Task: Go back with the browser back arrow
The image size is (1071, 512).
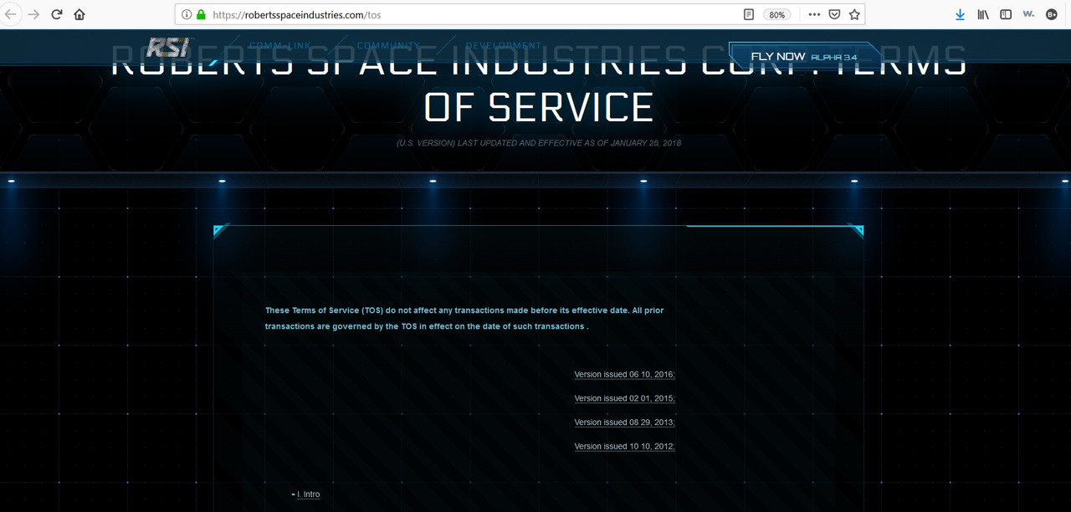Action: (11, 14)
